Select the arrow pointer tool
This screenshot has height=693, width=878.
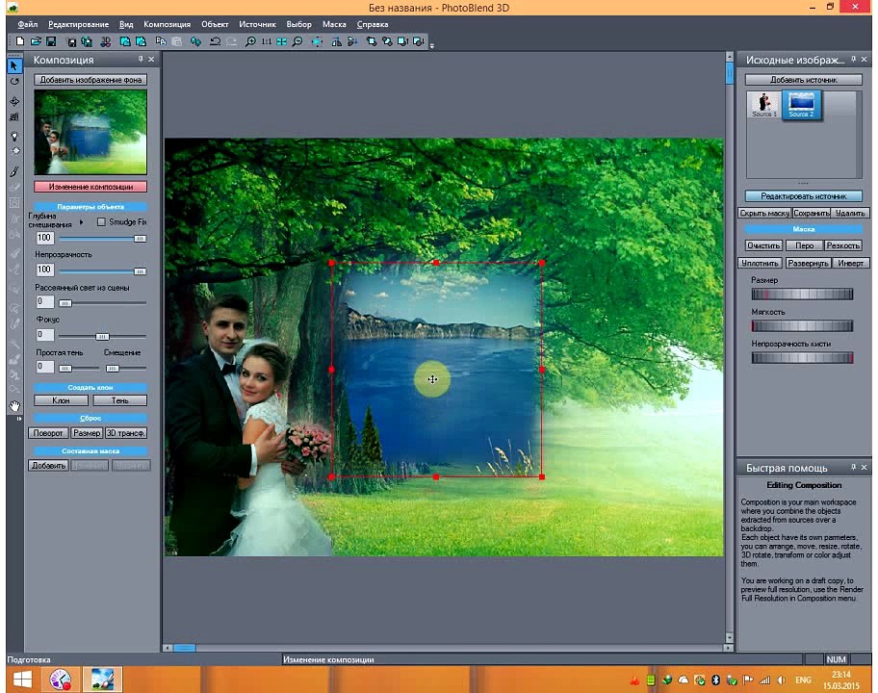click(14, 65)
